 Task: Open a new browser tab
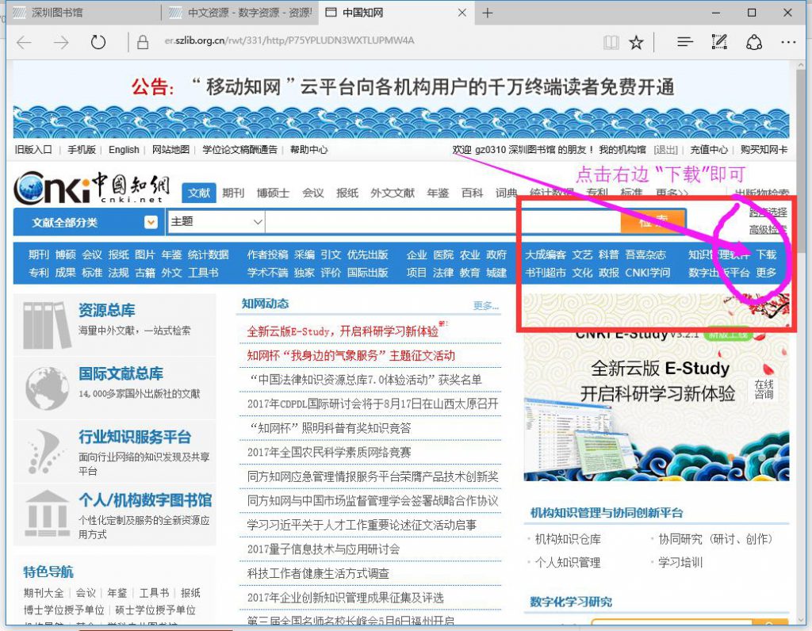click(488, 13)
